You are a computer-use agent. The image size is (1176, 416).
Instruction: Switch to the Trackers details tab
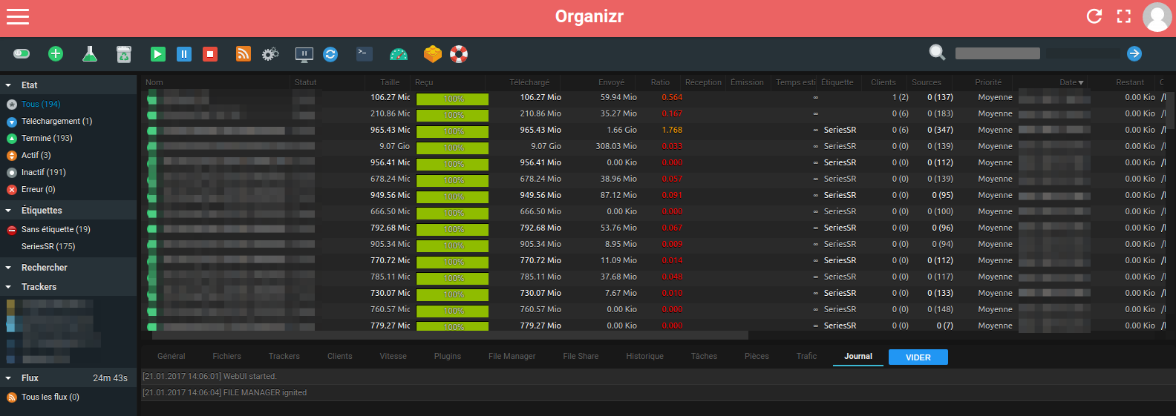(284, 357)
